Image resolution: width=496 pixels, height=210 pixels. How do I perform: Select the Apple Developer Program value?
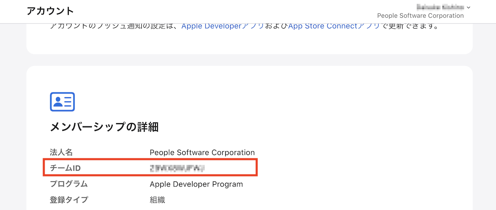click(x=196, y=184)
